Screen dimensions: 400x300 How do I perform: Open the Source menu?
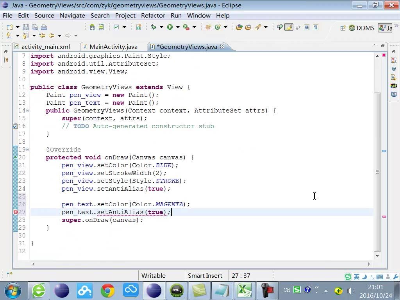(44, 16)
